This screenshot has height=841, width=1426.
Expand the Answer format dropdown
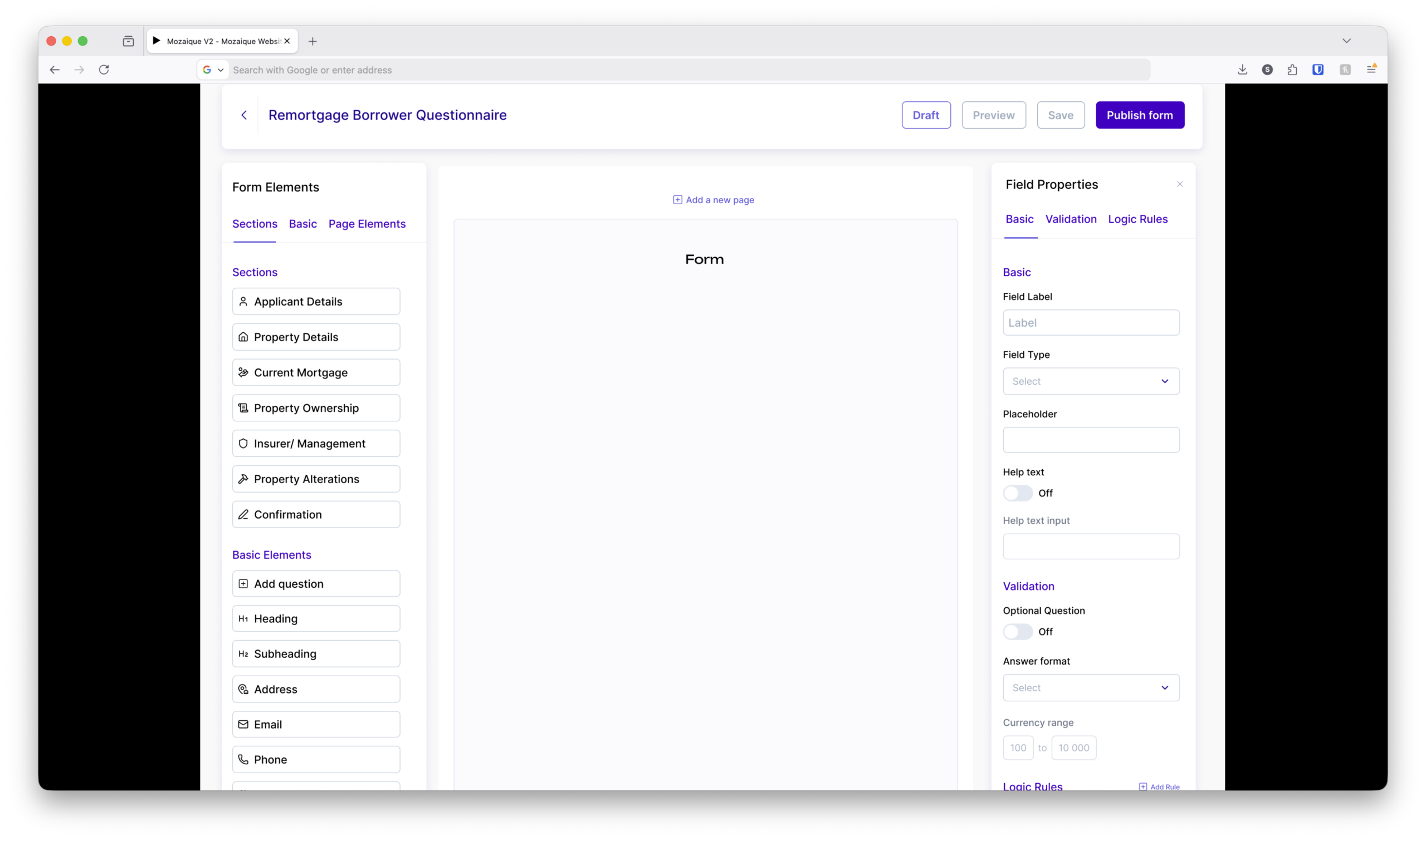pos(1091,687)
